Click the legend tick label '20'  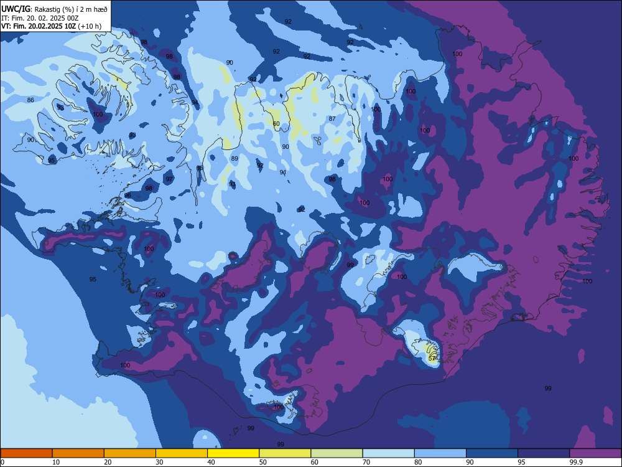(108, 462)
